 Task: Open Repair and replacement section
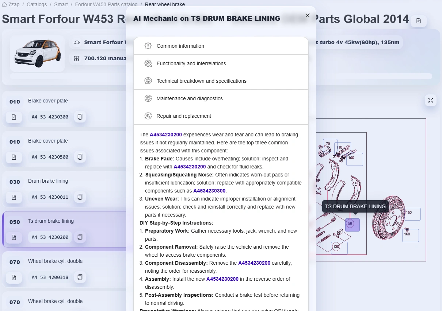[x=221, y=116]
